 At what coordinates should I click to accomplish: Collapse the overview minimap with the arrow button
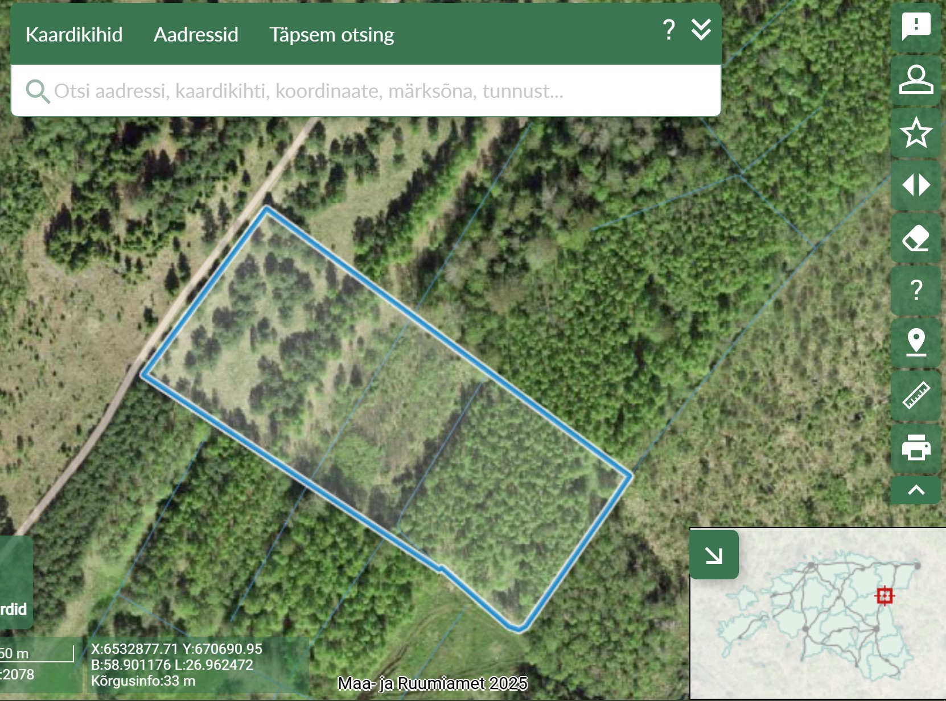pyautogui.click(x=714, y=555)
